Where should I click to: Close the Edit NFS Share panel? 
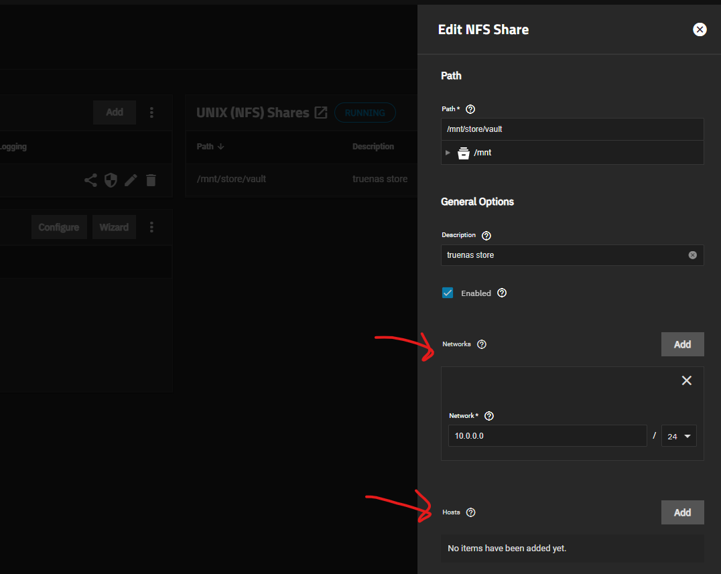click(700, 29)
